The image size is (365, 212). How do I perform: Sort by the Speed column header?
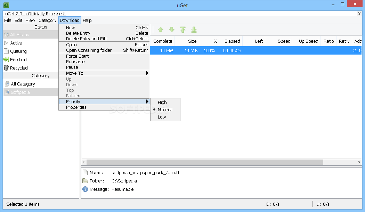pos(279,41)
